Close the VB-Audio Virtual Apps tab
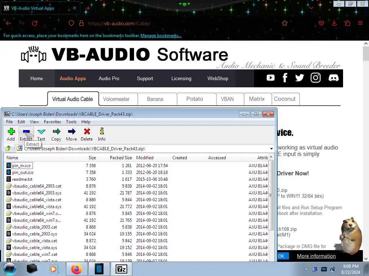This screenshot has width=369, height=276. coord(74,8)
